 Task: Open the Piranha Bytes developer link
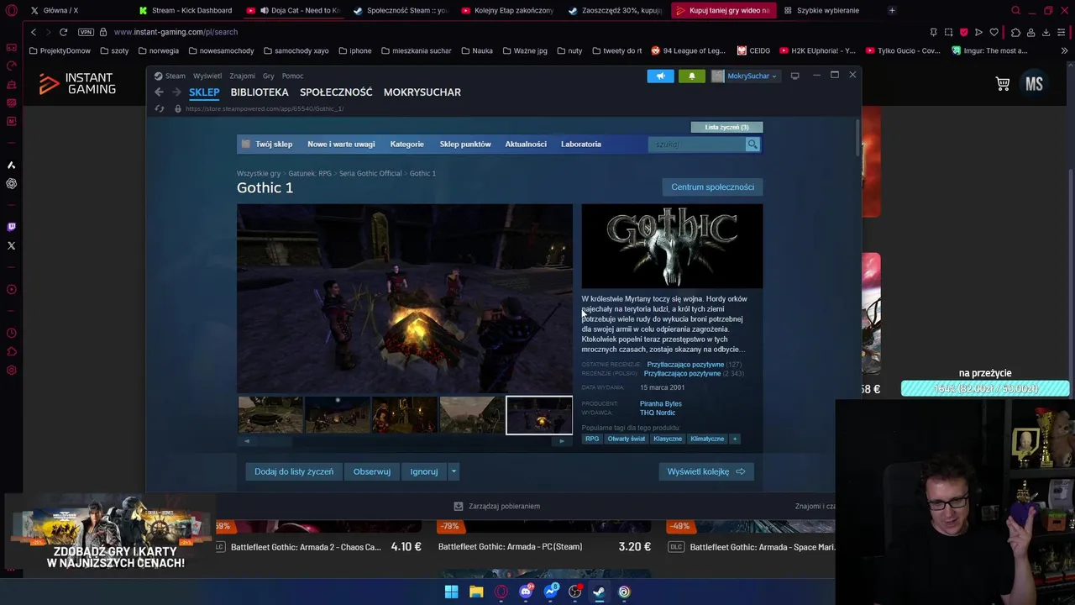click(x=661, y=404)
